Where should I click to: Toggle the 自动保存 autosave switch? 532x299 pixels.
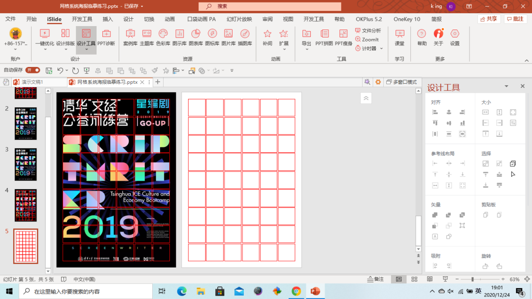[33, 70]
